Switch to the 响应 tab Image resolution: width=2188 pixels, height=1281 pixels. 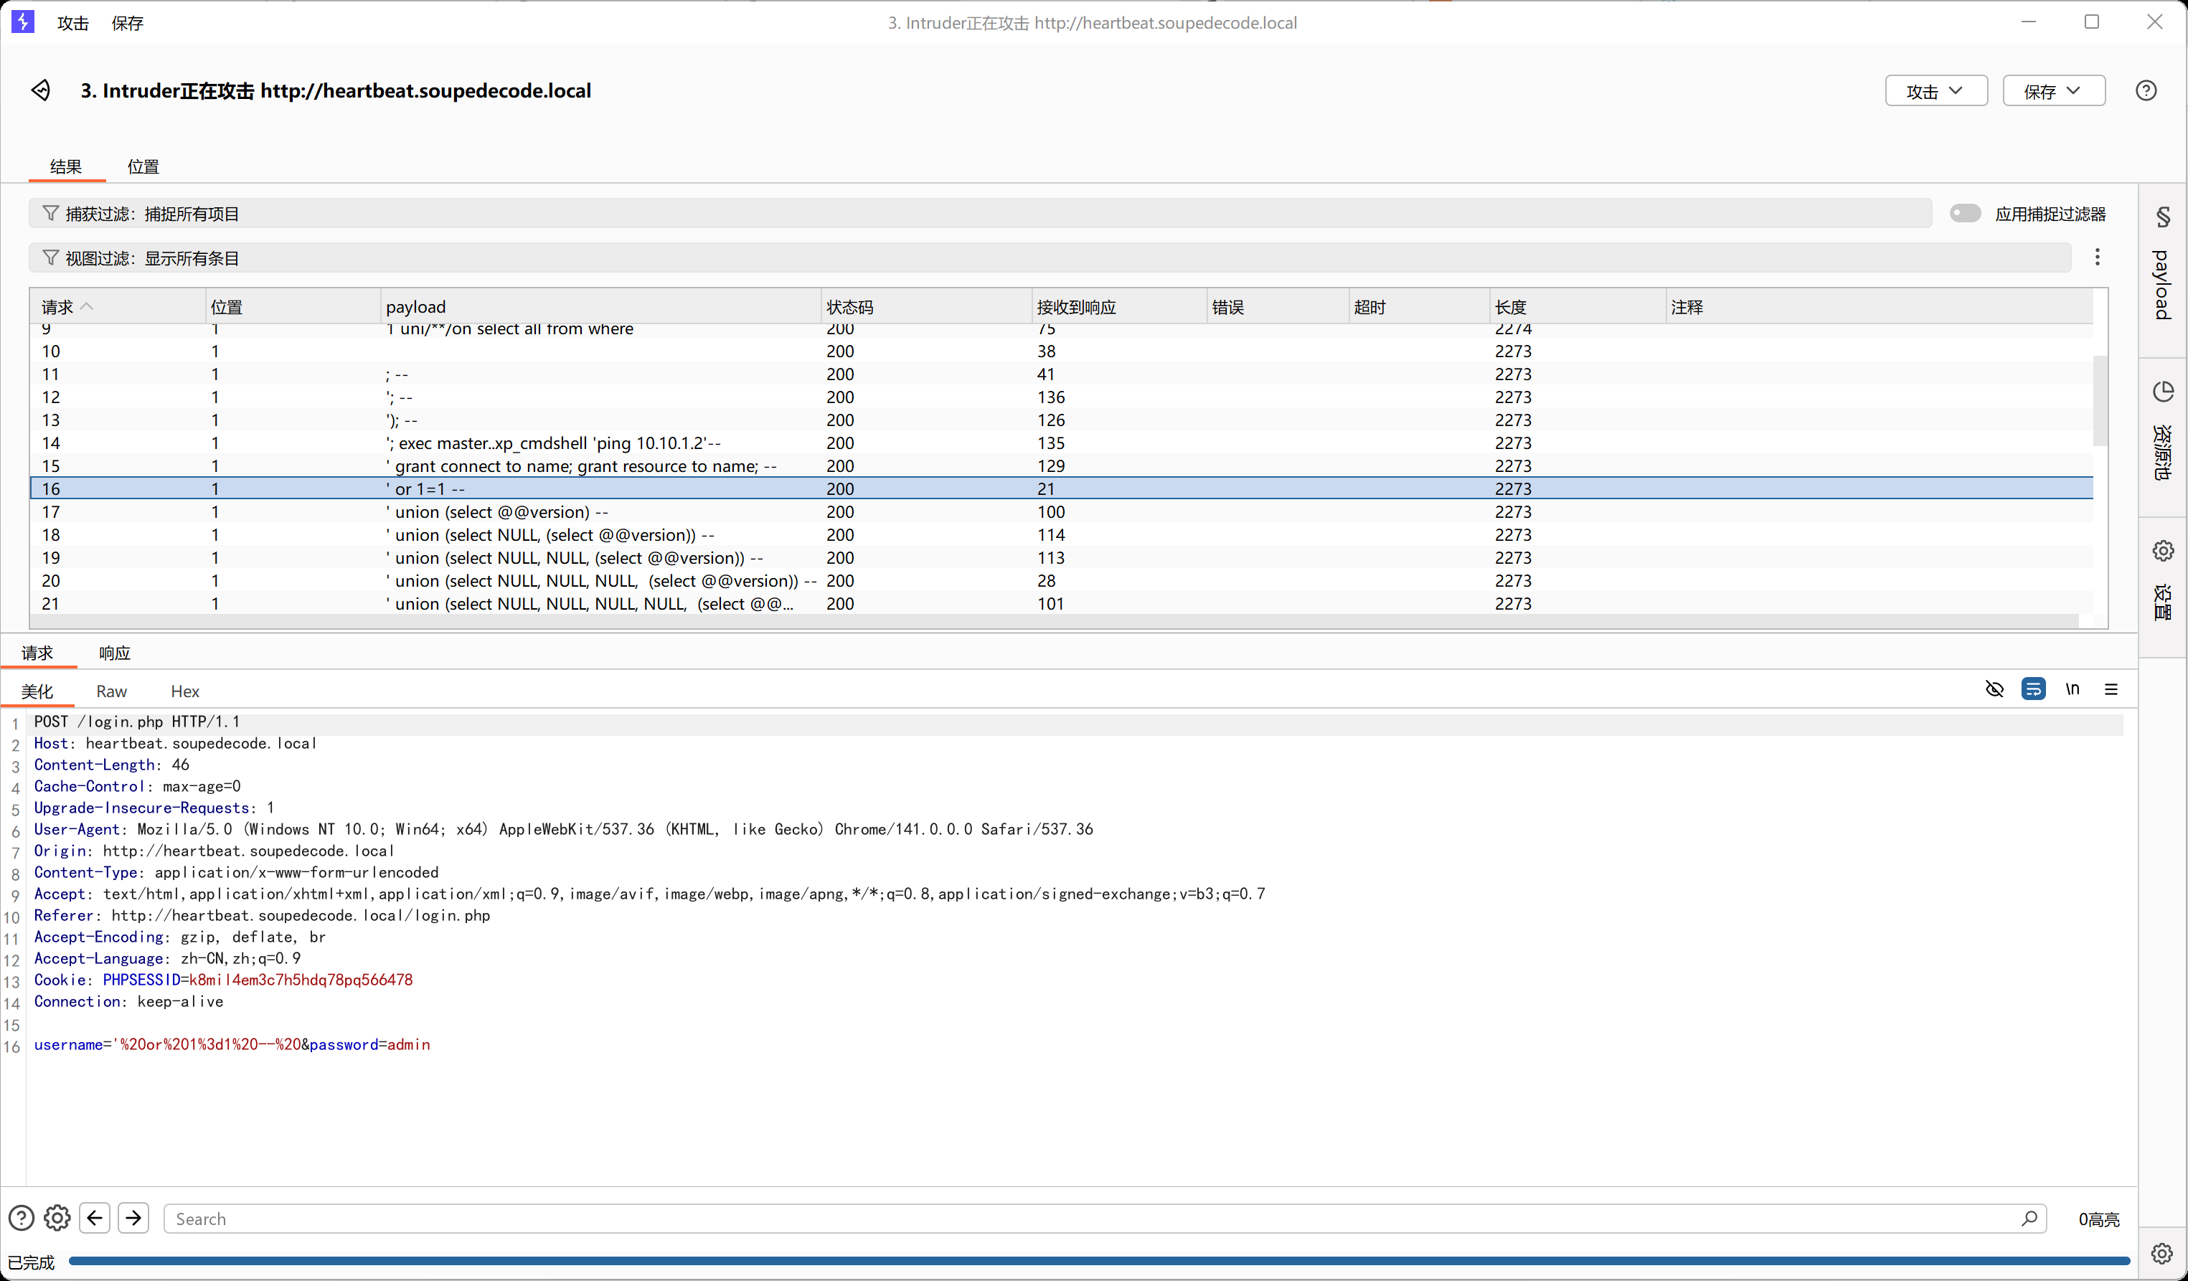(x=115, y=653)
